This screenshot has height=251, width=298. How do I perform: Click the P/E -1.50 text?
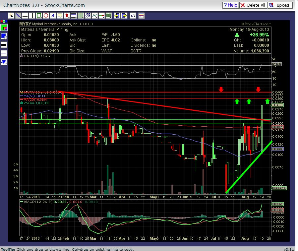pyautogui.click(x=111, y=35)
